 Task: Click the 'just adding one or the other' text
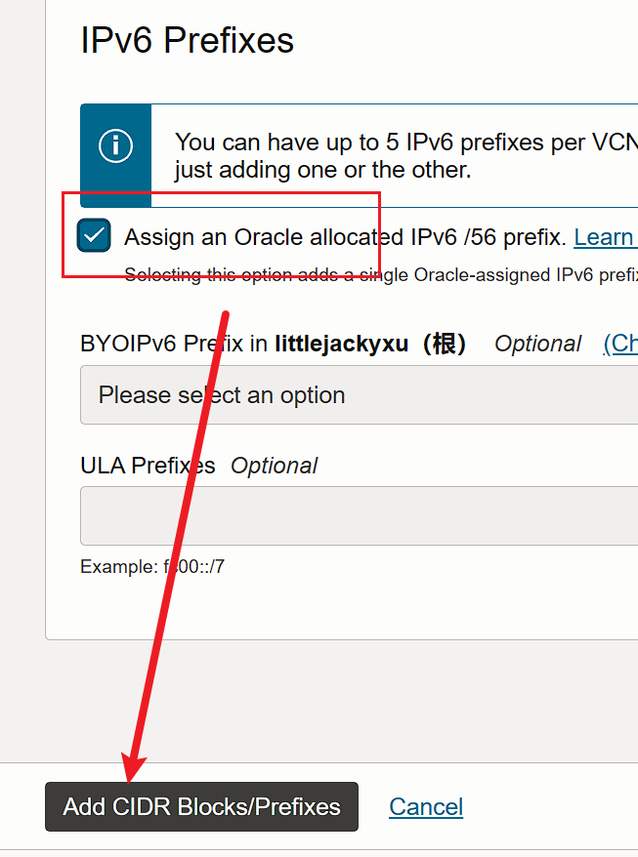[x=322, y=170]
